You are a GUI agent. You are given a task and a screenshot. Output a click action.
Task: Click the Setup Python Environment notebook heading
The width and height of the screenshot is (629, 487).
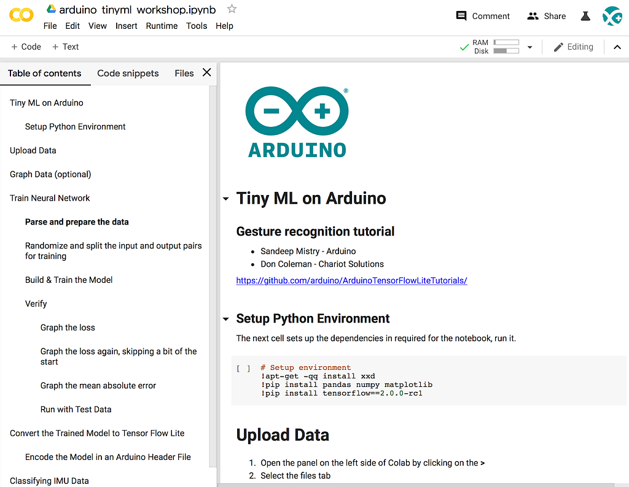pyautogui.click(x=313, y=318)
